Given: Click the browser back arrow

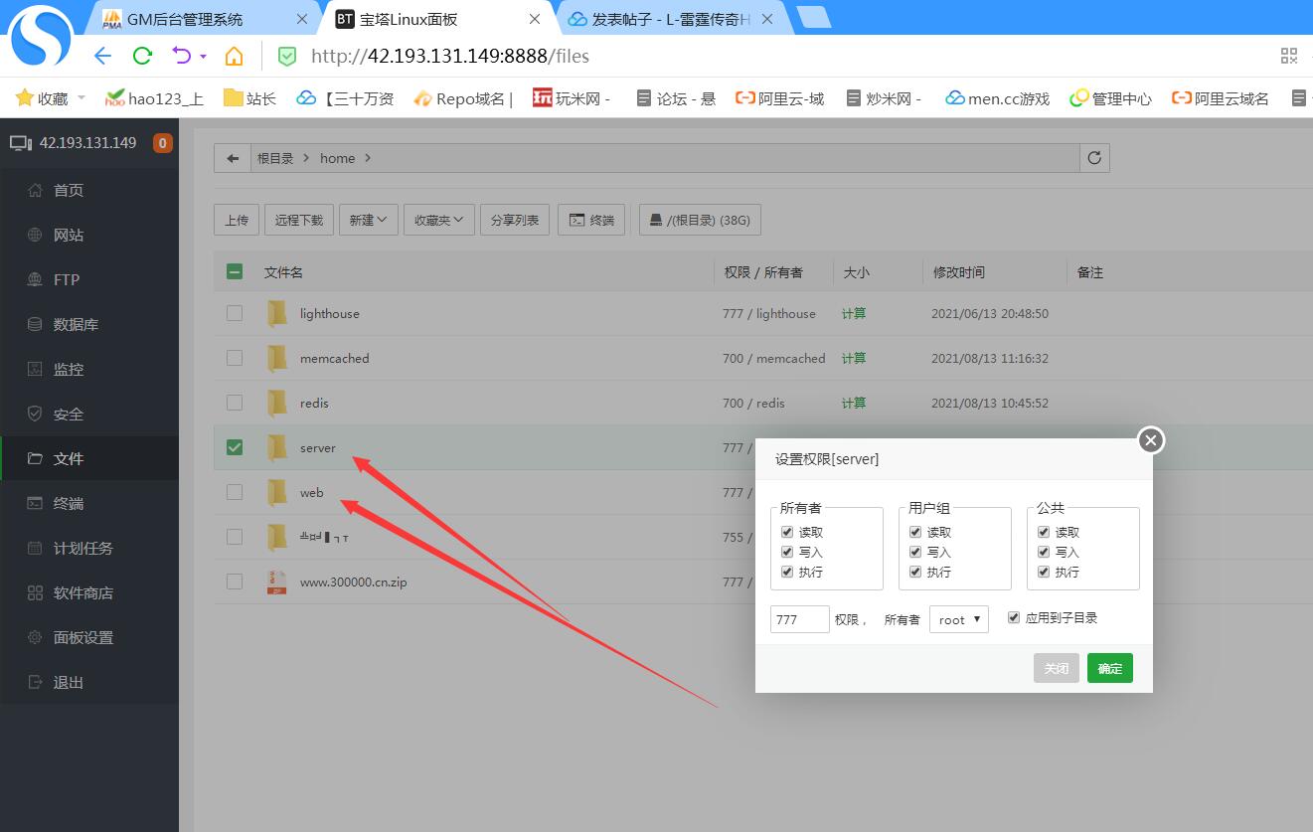Looking at the screenshot, I should (102, 56).
